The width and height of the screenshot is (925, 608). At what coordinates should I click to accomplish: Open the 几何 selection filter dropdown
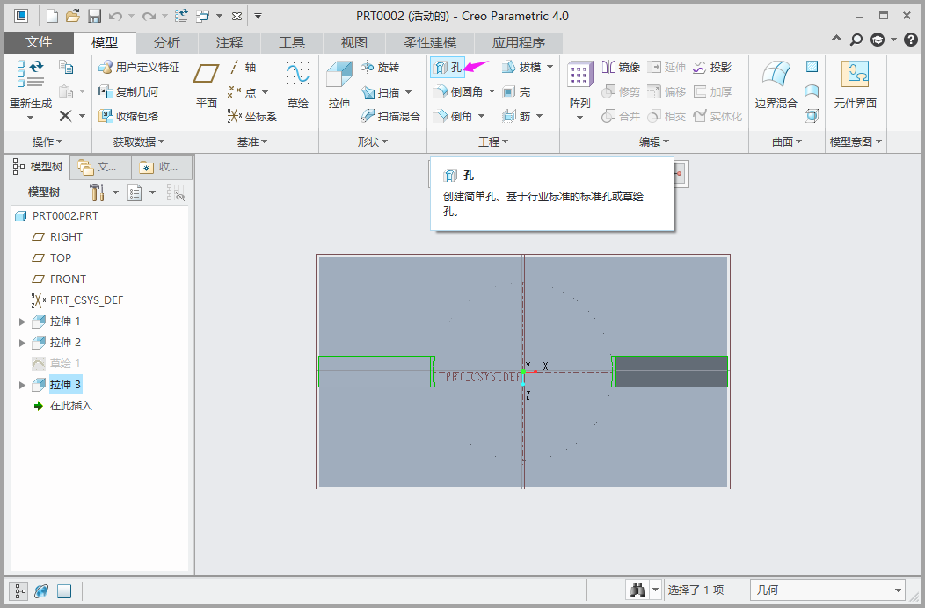(898, 590)
